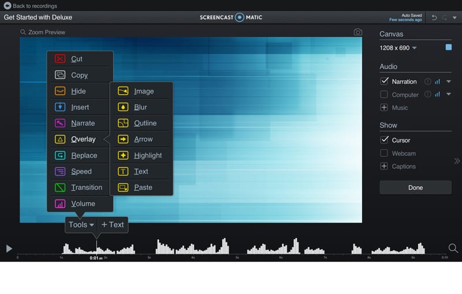Click the Narration info icon

(427, 81)
